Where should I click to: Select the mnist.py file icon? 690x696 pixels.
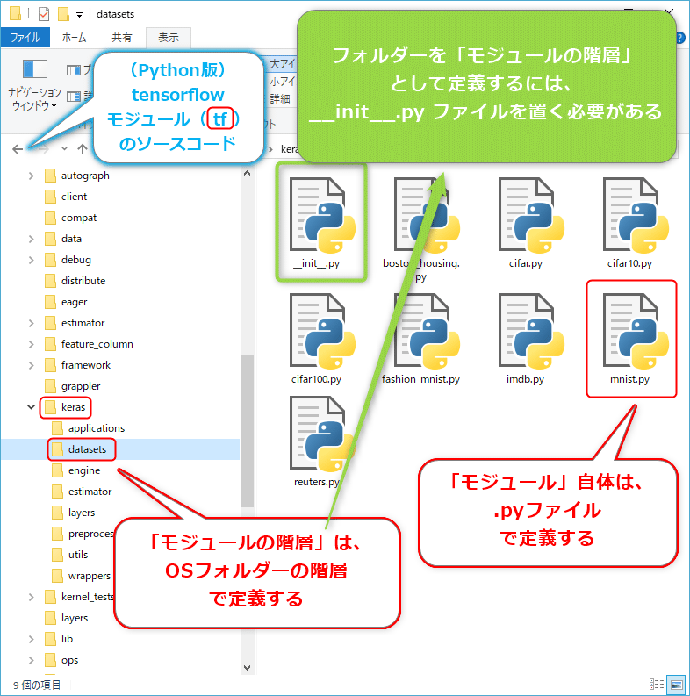[x=636, y=331]
